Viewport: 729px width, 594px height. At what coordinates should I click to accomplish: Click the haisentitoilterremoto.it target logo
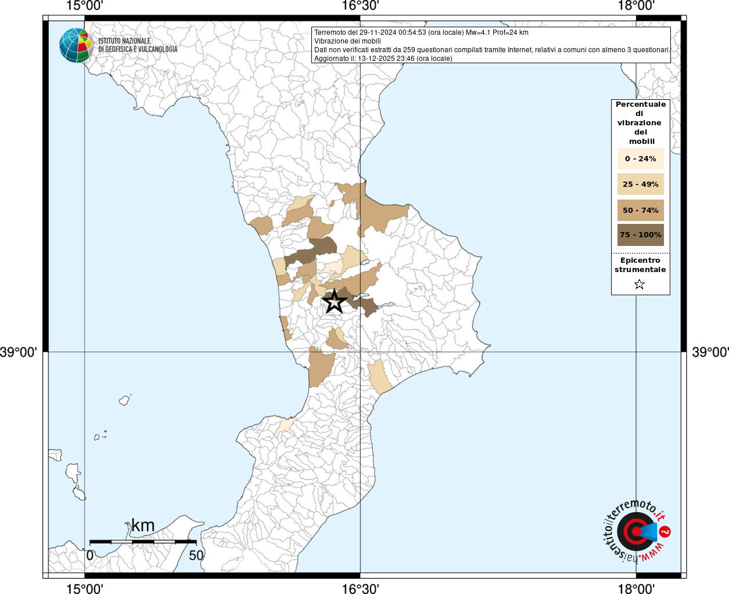point(637,531)
